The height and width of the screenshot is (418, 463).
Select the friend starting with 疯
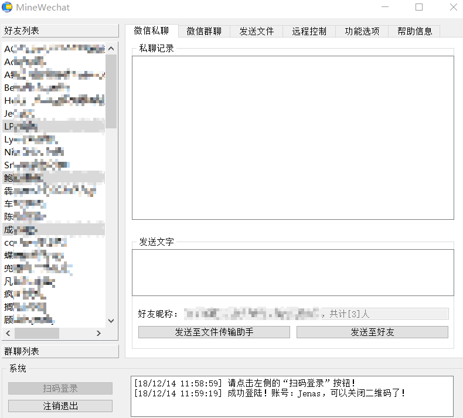click(x=54, y=294)
